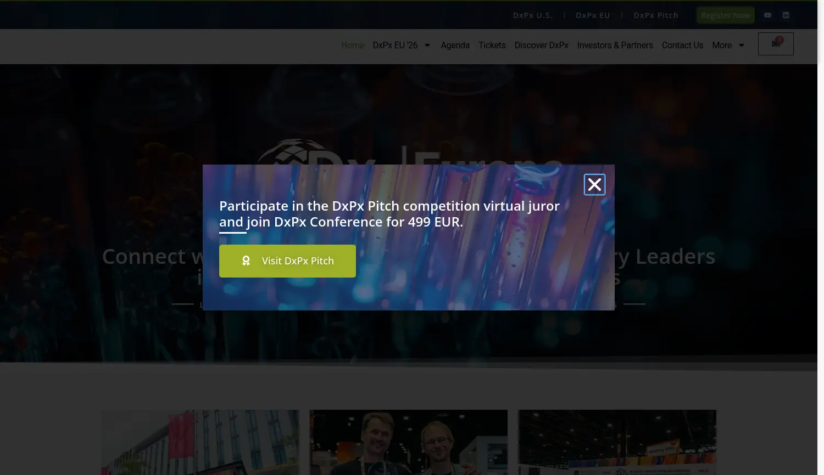Expand the DxPx EU '26 dropdown arrow
Screen dimensions: 824x475
pyautogui.click(x=427, y=46)
